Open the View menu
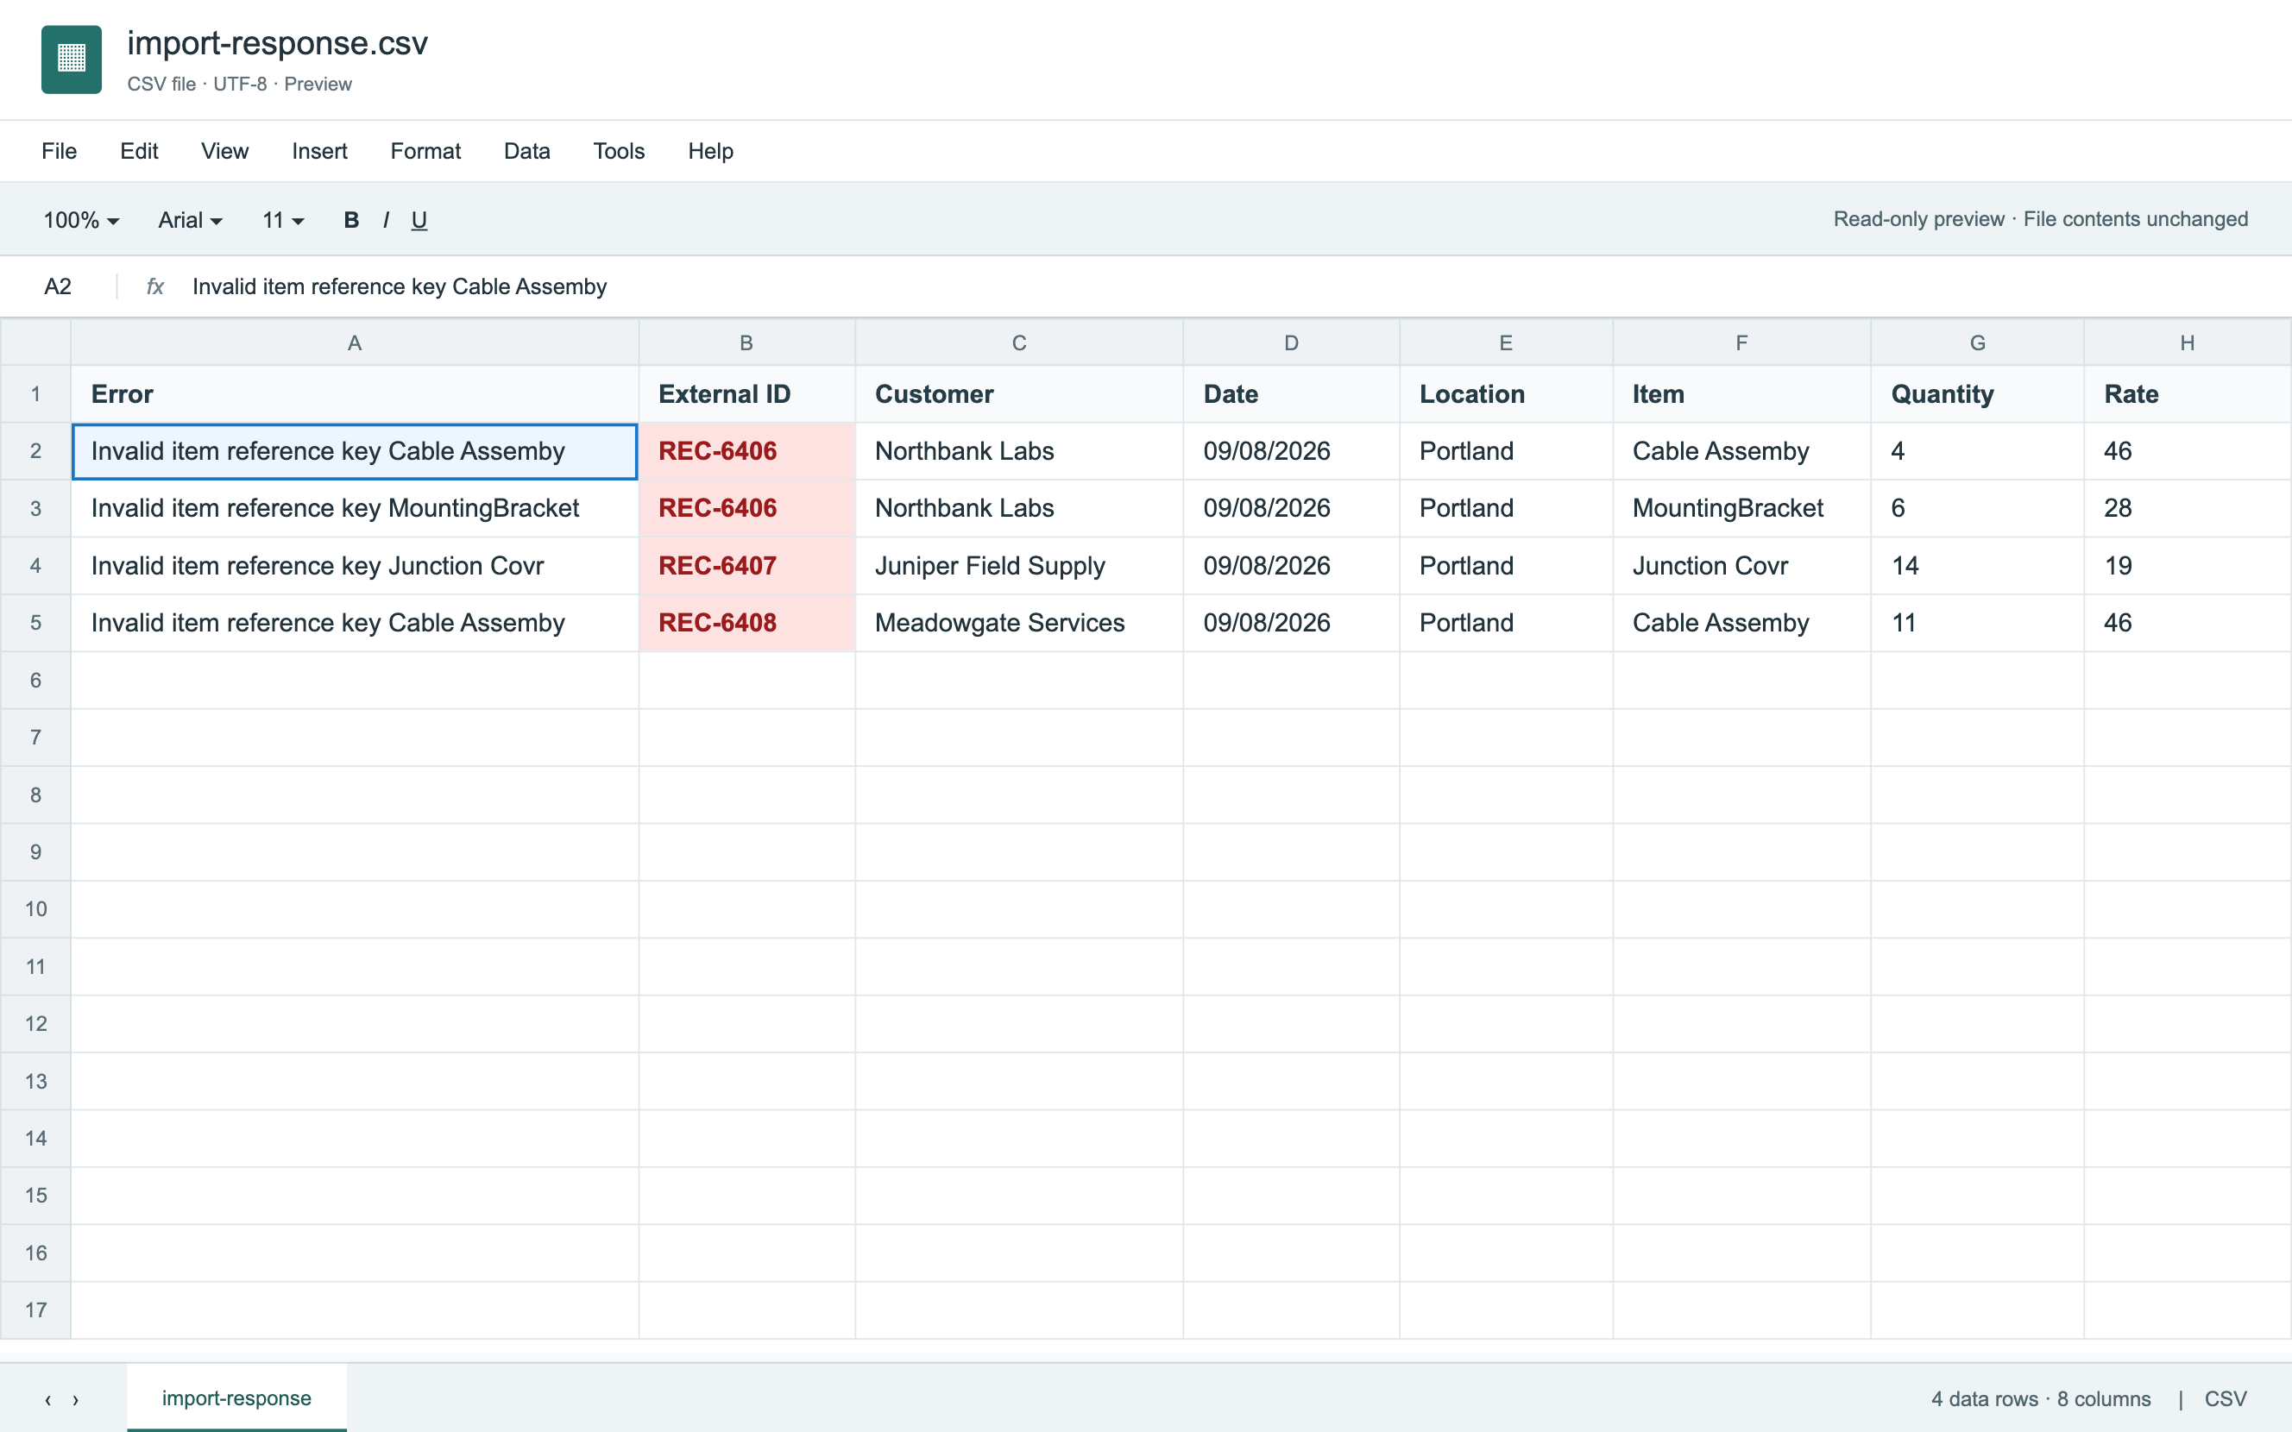 tap(224, 151)
